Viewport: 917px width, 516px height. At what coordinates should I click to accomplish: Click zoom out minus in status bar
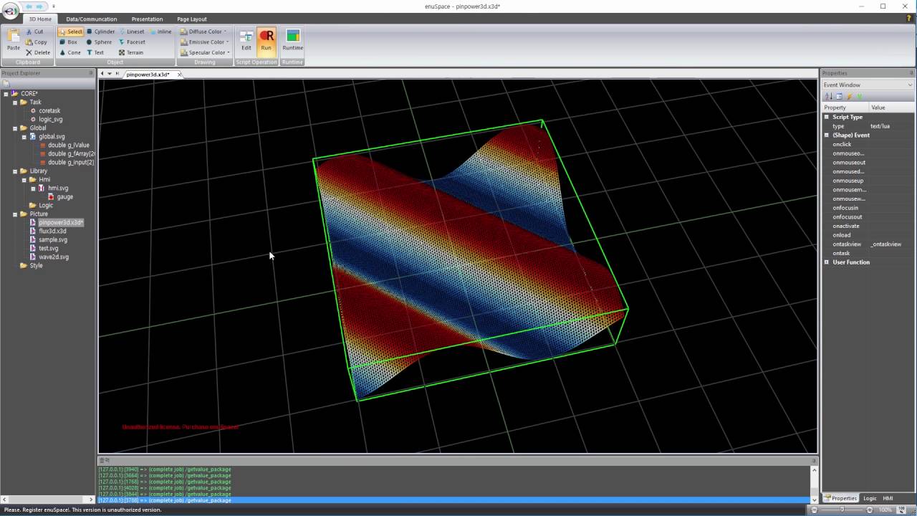click(x=814, y=510)
